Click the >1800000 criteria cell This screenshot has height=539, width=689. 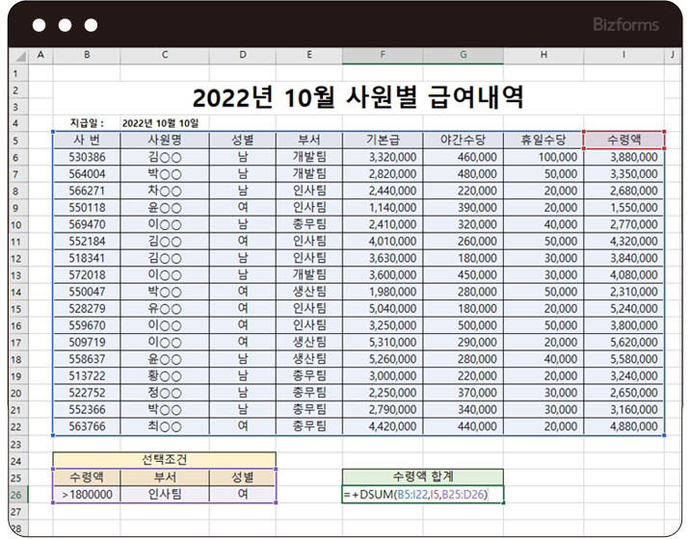tap(87, 494)
